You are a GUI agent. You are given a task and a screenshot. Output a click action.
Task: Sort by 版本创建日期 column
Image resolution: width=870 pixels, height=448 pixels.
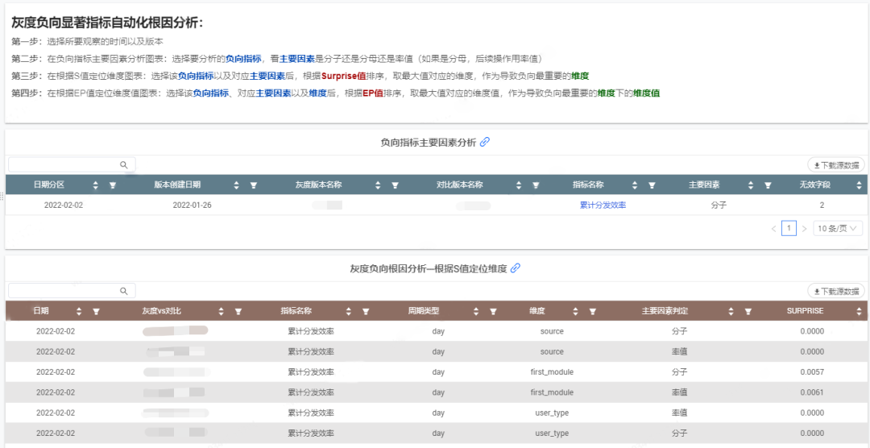click(237, 185)
